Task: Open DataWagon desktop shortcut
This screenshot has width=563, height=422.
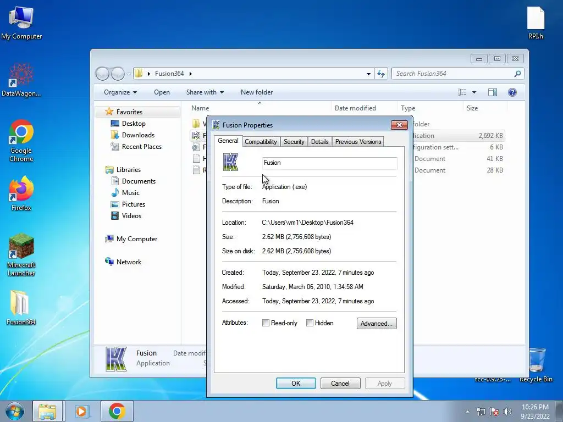Action: pos(21,80)
